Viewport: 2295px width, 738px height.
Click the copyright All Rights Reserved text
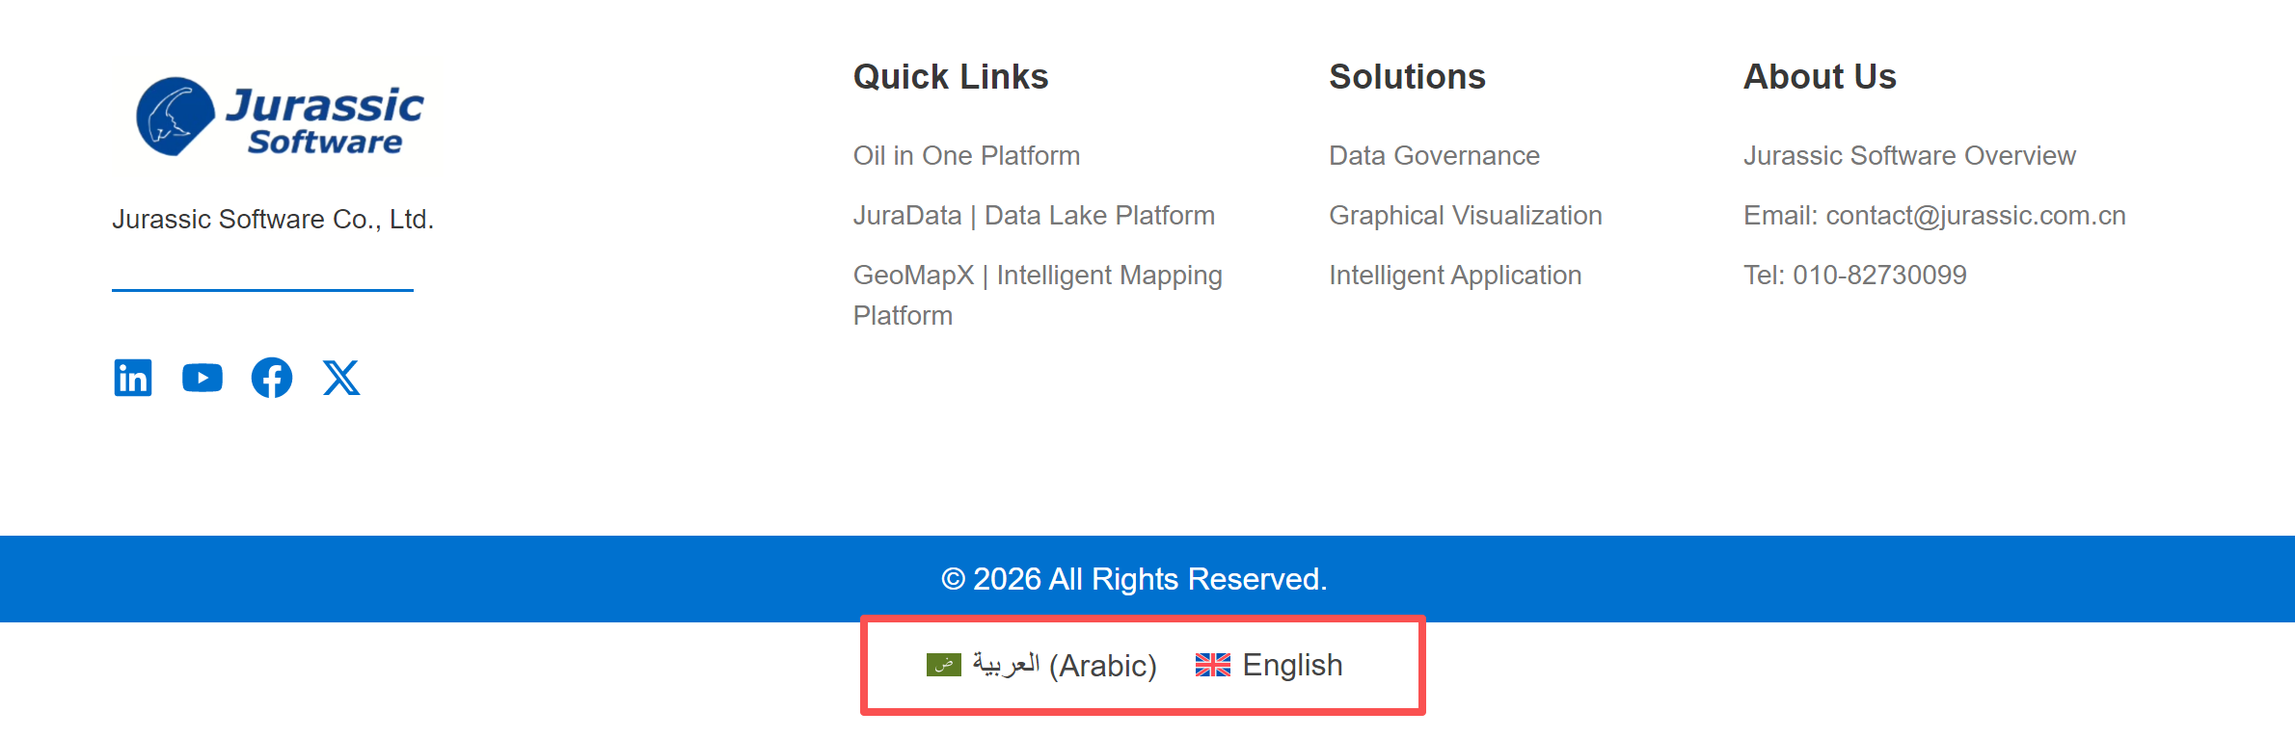coord(1134,579)
